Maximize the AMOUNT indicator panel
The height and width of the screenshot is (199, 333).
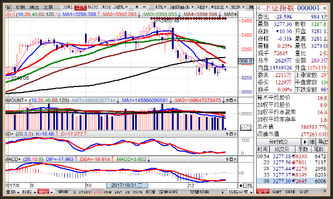click(x=231, y=100)
